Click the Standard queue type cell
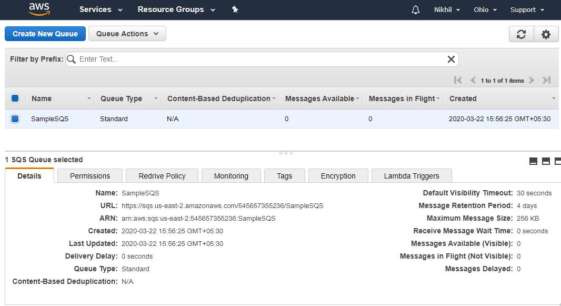Image resolution: width=561 pixels, height=306 pixels. 114,119
